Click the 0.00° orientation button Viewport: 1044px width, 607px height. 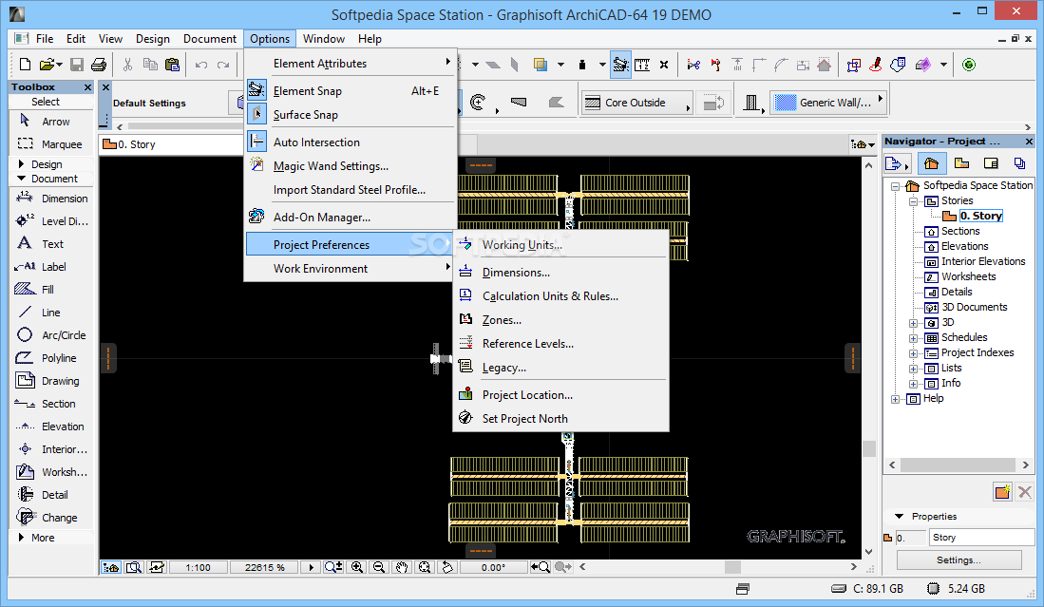coord(493,567)
